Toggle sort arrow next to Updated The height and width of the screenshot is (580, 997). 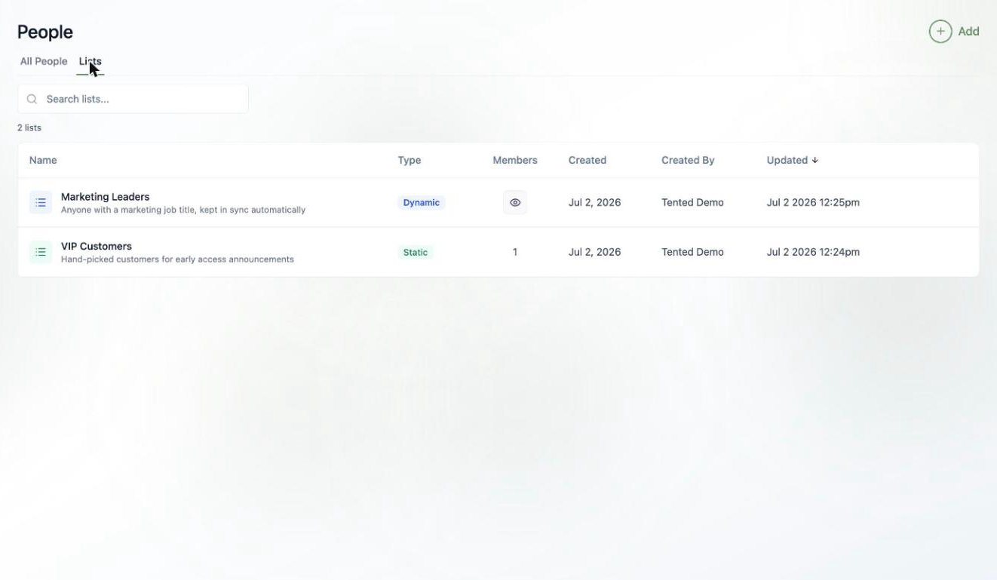(x=814, y=160)
